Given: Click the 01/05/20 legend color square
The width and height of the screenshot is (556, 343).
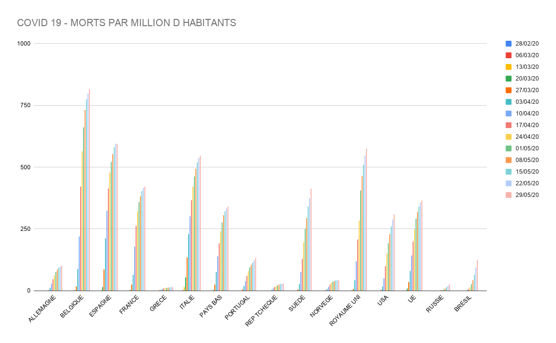Looking at the screenshot, I should (x=509, y=148).
